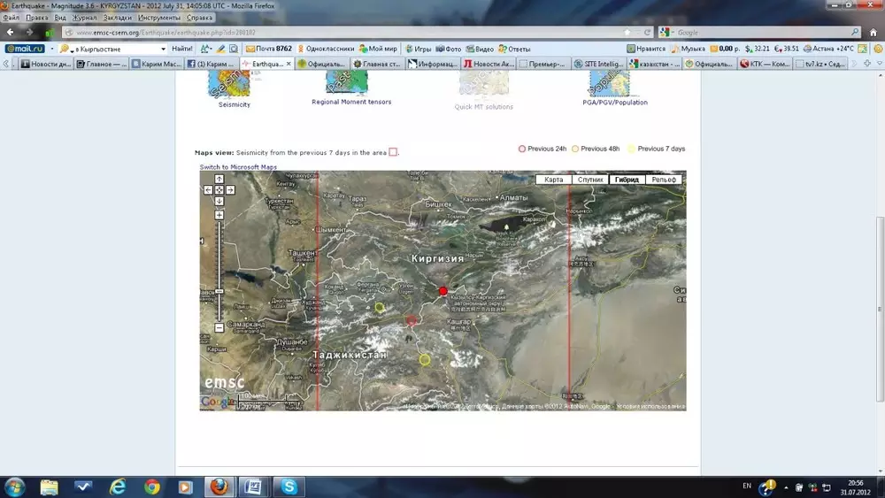Open the Regional Moment tensors link
The width and height of the screenshot is (885, 498).
(x=351, y=102)
